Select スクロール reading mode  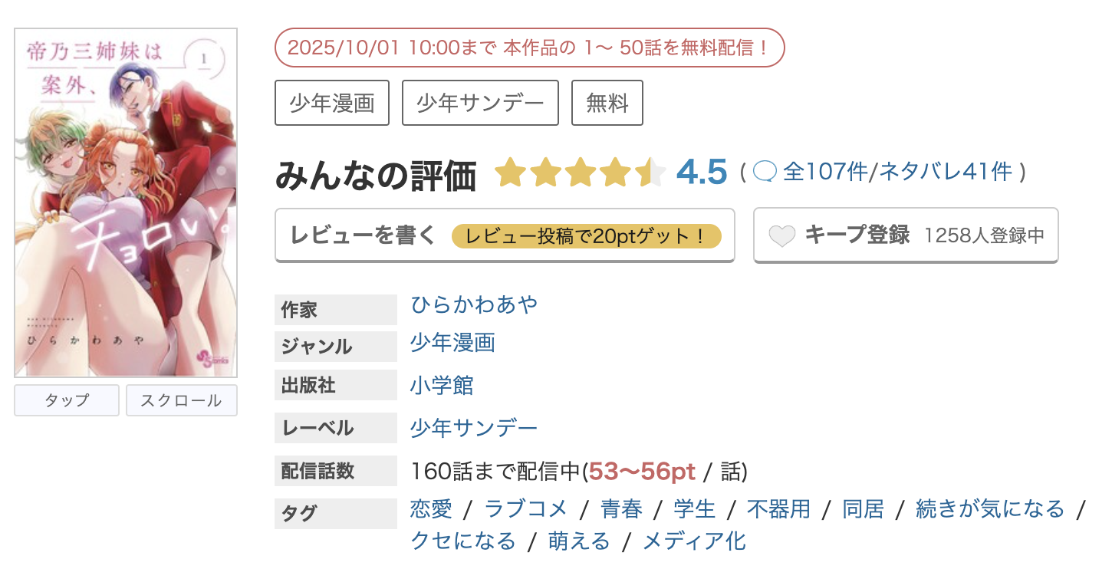(x=182, y=400)
